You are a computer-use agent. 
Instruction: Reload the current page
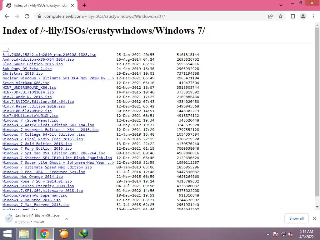pyautogui.click(x=27, y=16)
